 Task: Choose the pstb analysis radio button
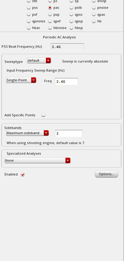[x=71, y=8]
